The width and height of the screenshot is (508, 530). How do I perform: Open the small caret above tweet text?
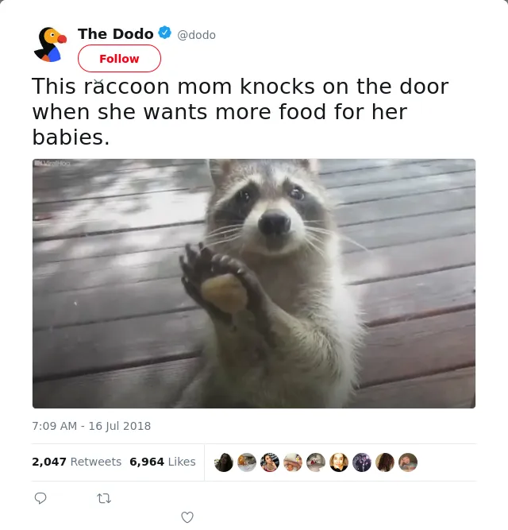(98, 81)
